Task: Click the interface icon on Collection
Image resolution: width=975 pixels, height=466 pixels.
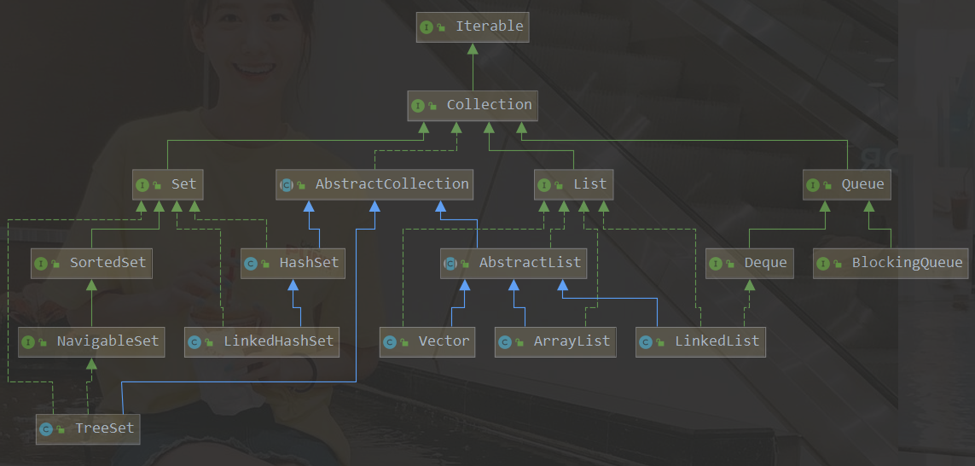Action: (417, 106)
